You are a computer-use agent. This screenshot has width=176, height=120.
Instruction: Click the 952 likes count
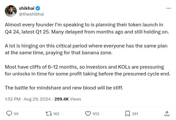(96, 114)
